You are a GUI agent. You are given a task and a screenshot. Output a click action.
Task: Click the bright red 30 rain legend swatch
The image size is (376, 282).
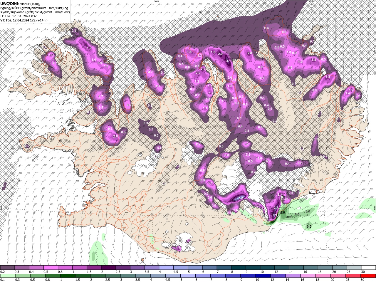[x=368, y=276]
